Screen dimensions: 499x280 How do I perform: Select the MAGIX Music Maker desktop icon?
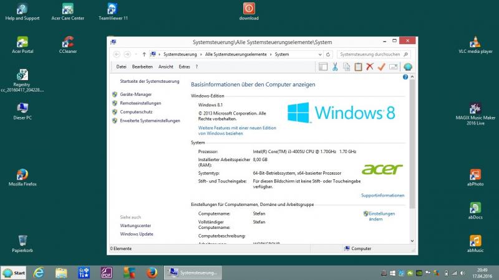coord(475,114)
